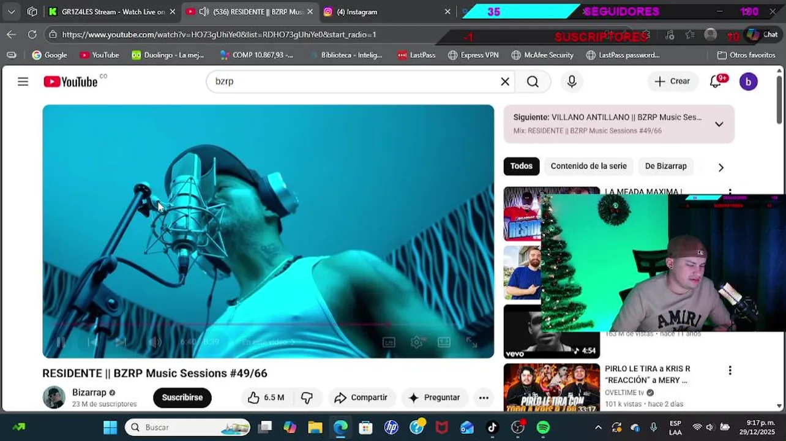Open Spotify from the taskbar

[x=543, y=428]
